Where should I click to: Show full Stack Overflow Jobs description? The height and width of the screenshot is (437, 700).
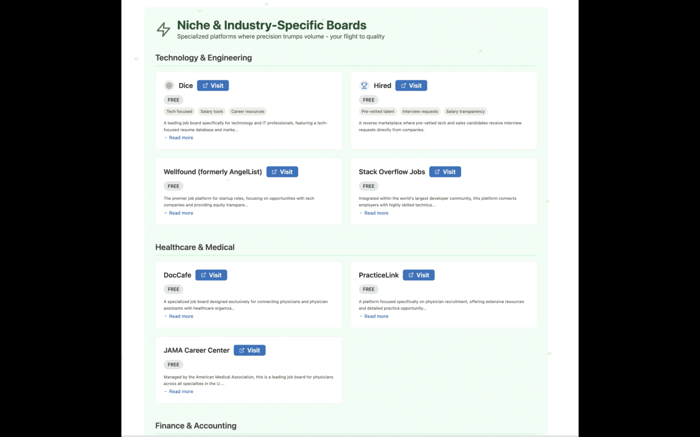376,213
